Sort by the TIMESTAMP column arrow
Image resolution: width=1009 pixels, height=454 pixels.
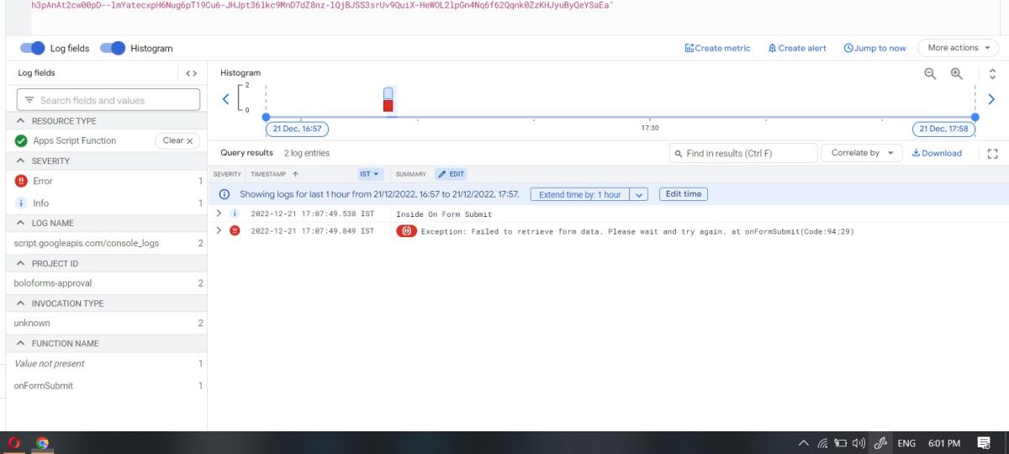click(295, 174)
